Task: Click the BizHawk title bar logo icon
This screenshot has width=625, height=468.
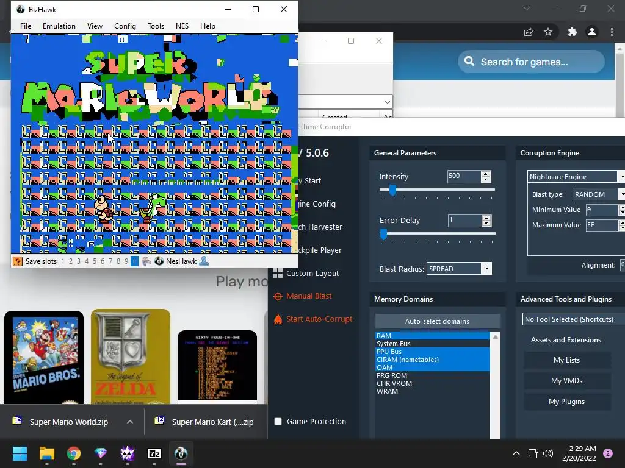Action: pyautogui.click(x=20, y=9)
